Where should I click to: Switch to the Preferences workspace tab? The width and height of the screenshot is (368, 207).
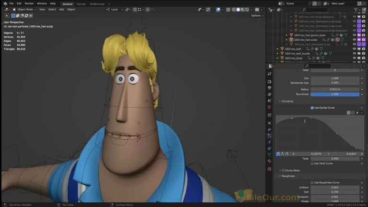pos(97,4)
